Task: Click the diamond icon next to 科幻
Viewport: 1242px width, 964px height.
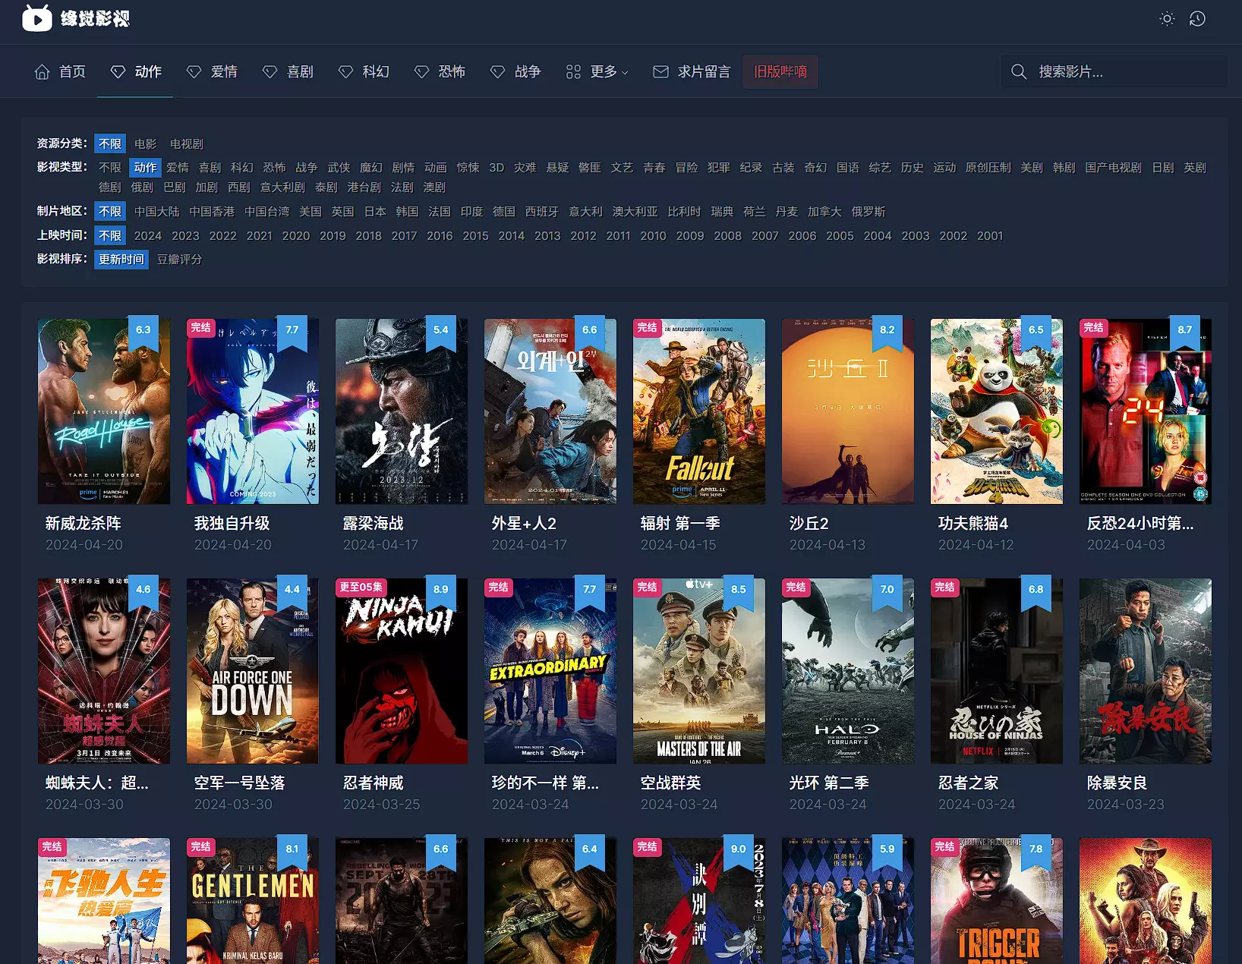Action: click(x=345, y=72)
